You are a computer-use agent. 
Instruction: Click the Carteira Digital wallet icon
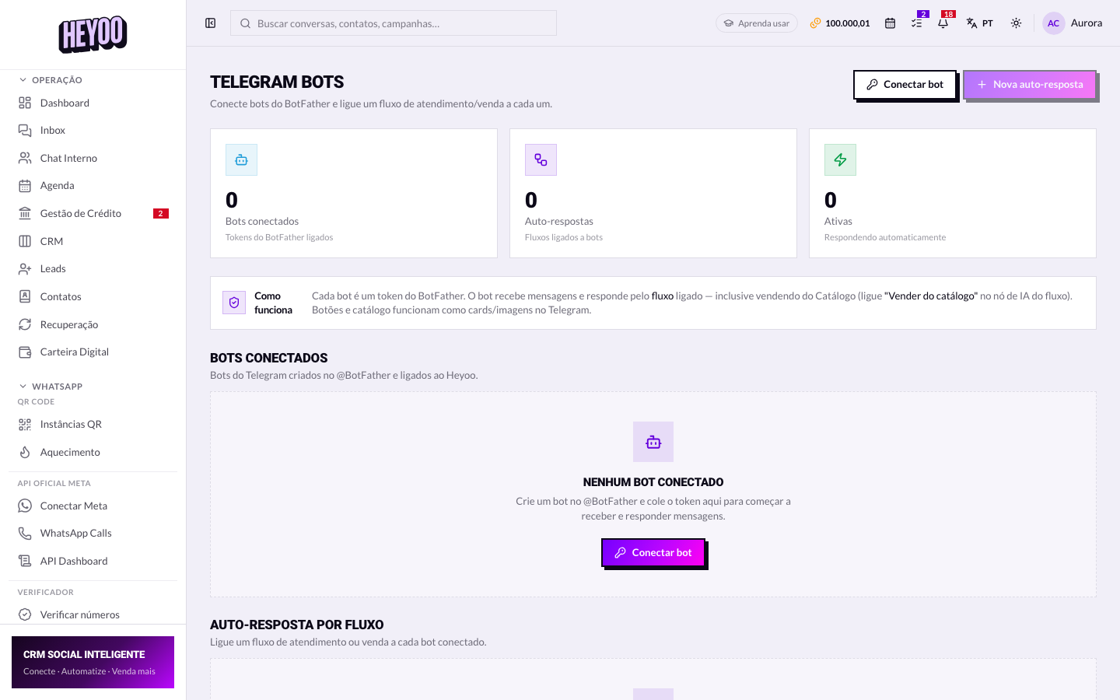pos(25,352)
